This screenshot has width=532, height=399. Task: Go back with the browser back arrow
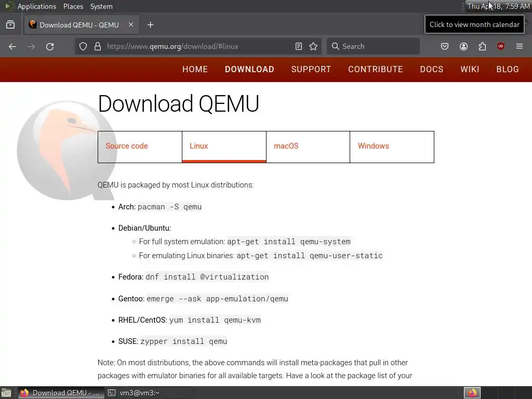[12, 46]
